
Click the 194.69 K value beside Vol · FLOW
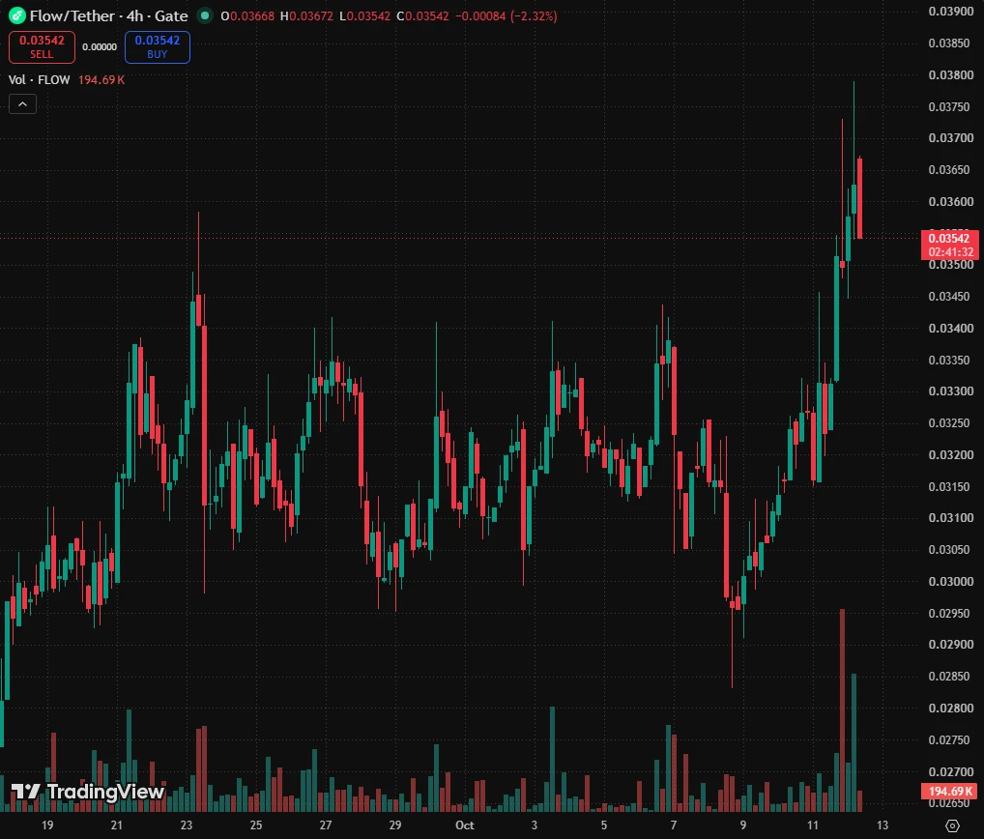[101, 79]
